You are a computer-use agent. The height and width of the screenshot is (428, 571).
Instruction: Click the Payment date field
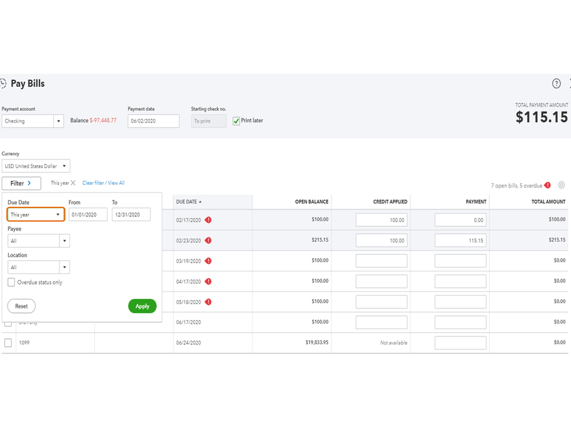click(x=153, y=121)
